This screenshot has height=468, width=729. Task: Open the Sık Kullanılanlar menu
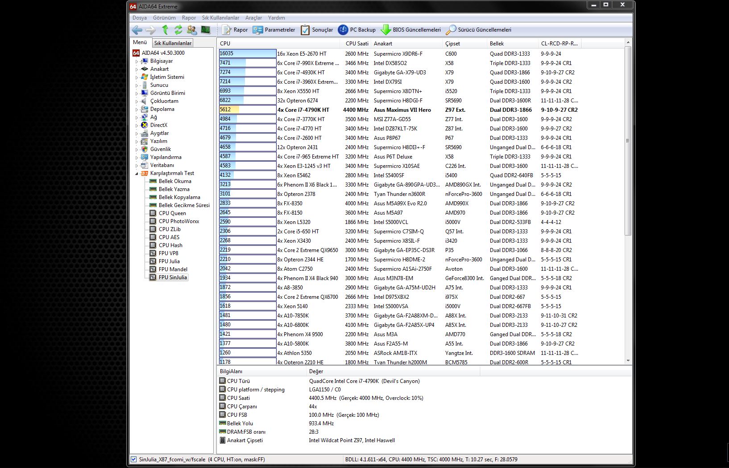click(220, 18)
